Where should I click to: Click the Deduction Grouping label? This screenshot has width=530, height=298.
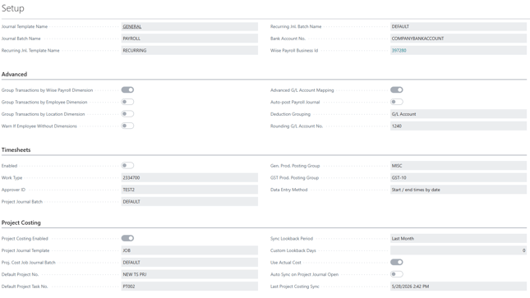[290, 114]
